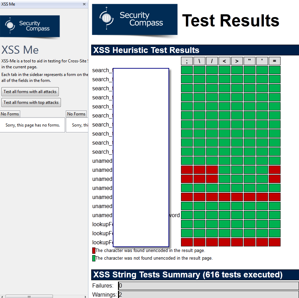Click the Warnings: label

[x=104, y=295]
